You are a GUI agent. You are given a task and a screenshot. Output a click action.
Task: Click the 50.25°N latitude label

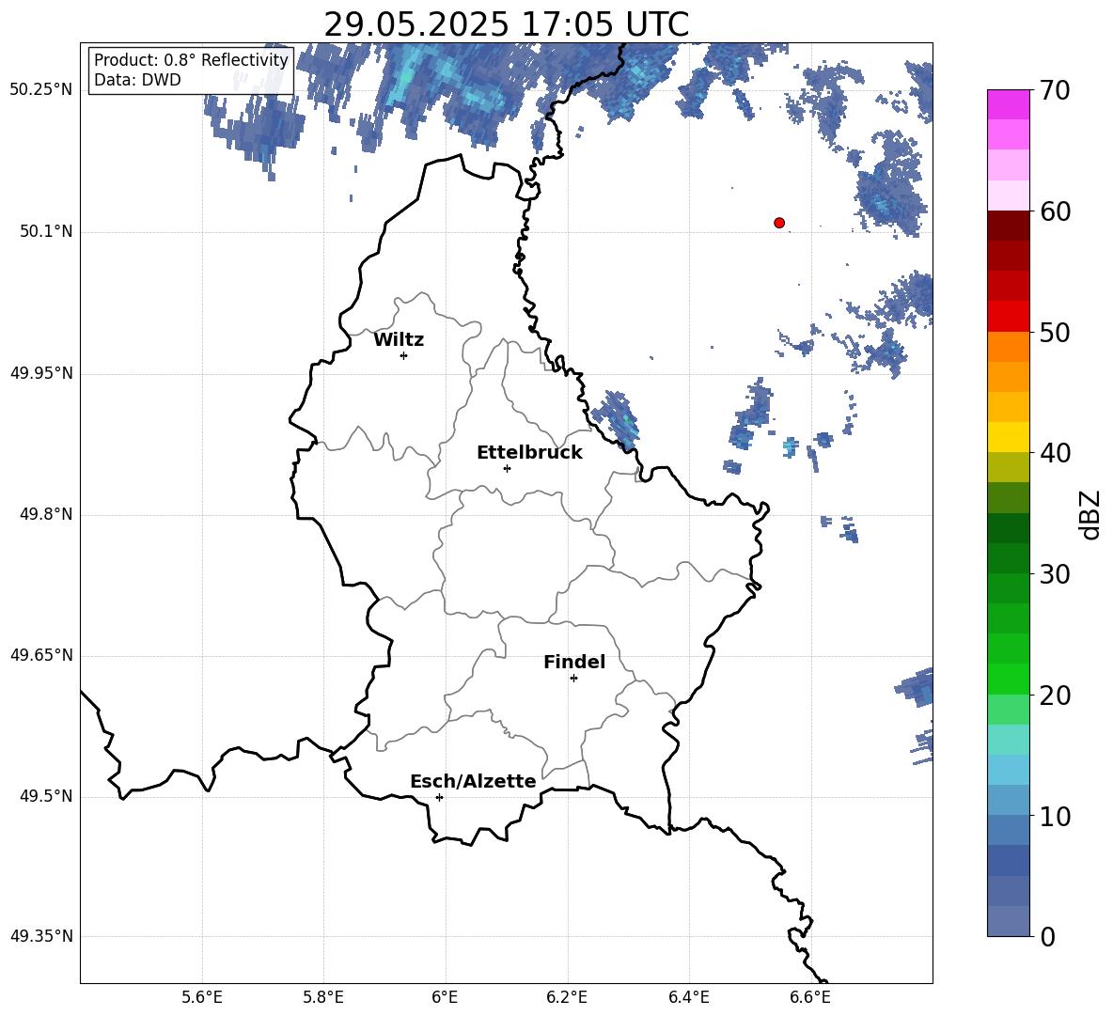click(x=40, y=90)
